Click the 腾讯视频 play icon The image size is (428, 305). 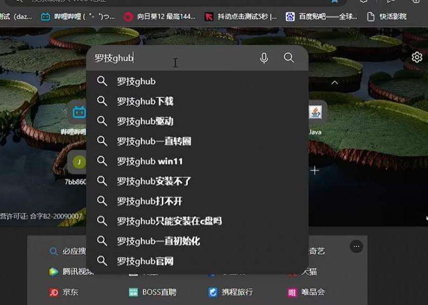pos(53,272)
